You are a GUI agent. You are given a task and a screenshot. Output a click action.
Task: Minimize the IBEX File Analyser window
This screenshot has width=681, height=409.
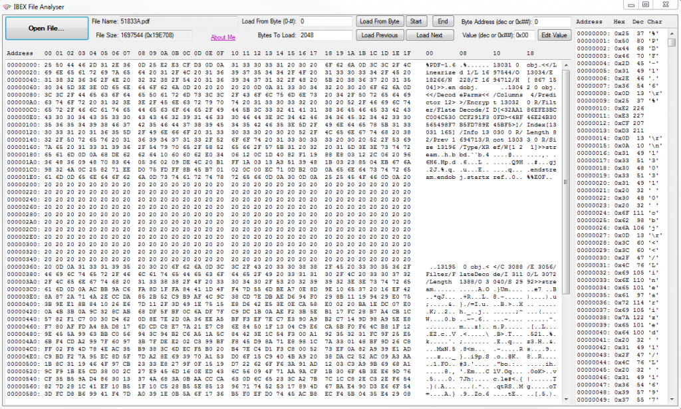[x=632, y=5]
